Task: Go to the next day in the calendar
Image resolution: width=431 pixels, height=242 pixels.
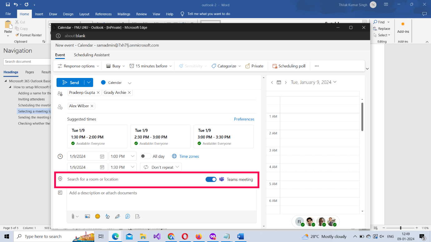Action: pos(285,82)
